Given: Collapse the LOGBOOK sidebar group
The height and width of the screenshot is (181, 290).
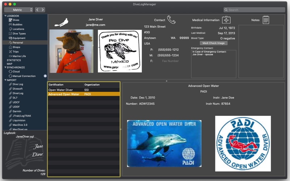Looking at the screenshot, I should click(x=5, y=16).
